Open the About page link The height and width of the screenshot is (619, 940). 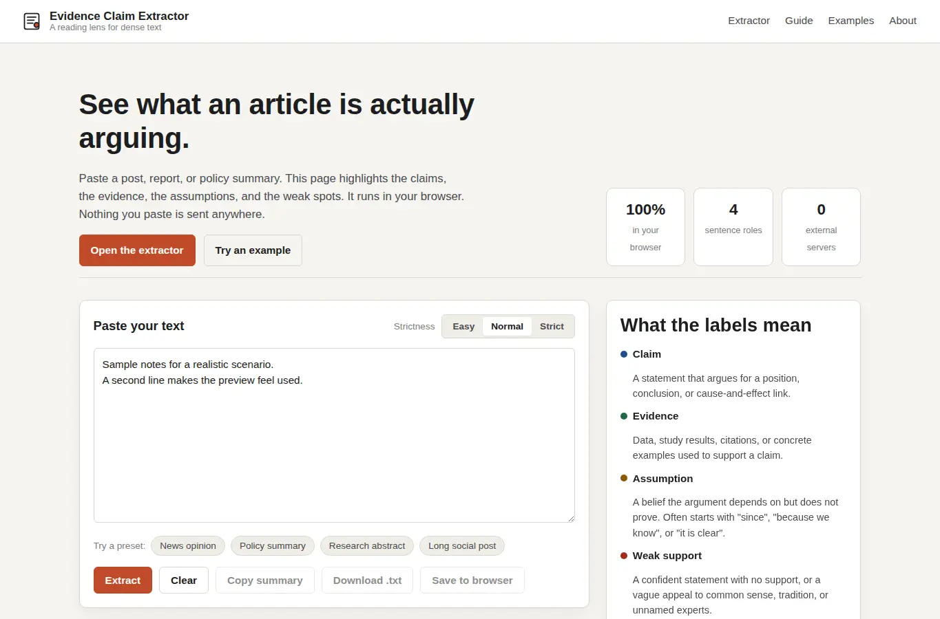(902, 21)
